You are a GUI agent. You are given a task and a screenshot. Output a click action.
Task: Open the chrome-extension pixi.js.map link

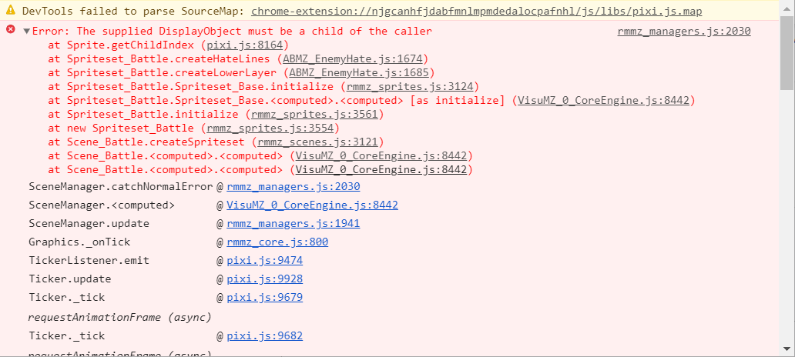pos(477,11)
